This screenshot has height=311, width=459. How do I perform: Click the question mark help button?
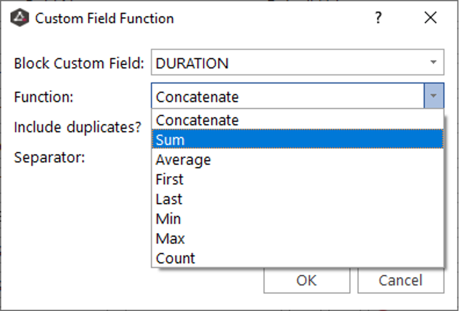[379, 18]
